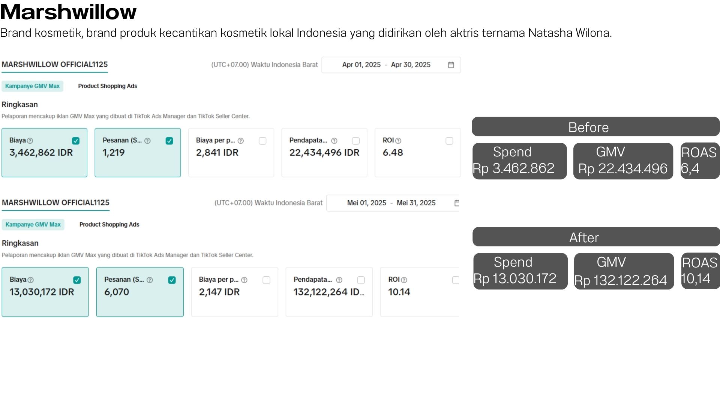Click the help icon beside ROI in April summary

(x=398, y=141)
